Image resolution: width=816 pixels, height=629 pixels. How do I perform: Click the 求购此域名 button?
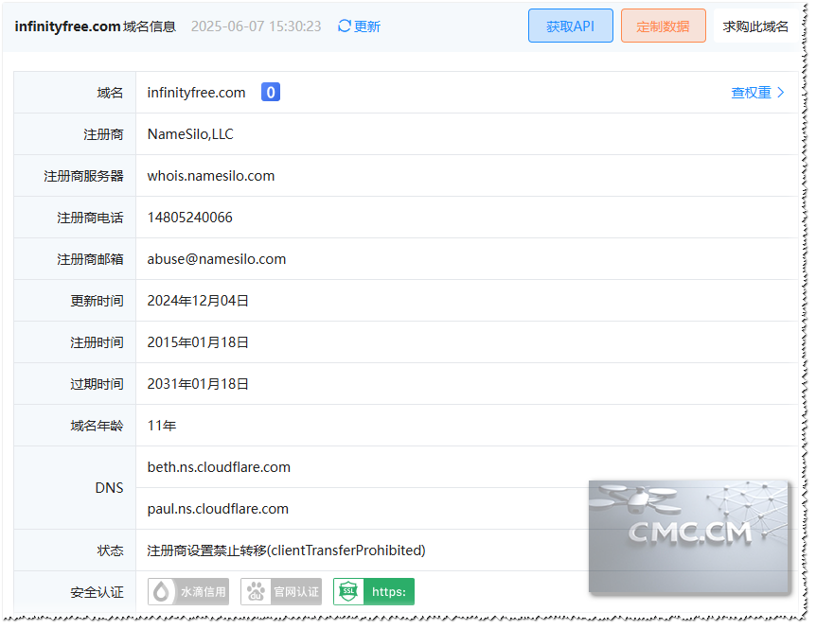click(755, 26)
